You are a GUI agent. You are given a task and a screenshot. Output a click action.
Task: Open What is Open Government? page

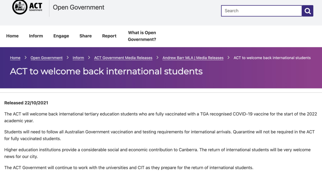pos(142,36)
